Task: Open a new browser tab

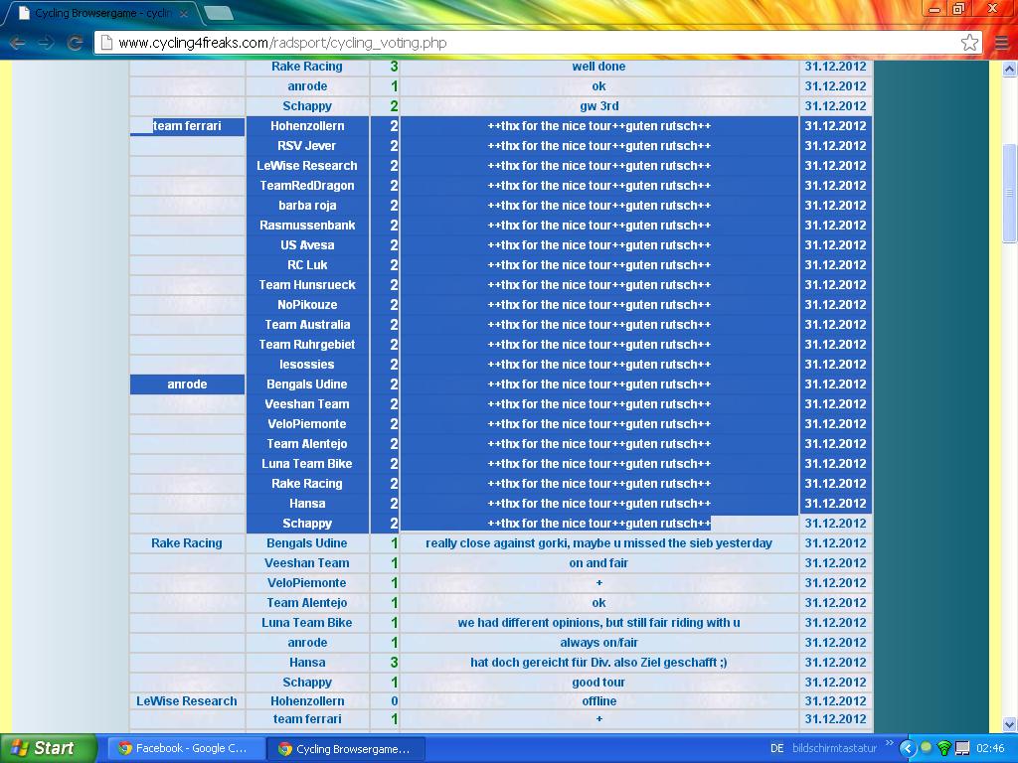Action: coord(218,13)
